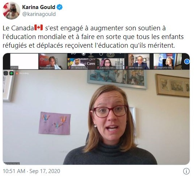Click the concentric rings icon in dark bar
194x177 pixels.
(110, 55)
